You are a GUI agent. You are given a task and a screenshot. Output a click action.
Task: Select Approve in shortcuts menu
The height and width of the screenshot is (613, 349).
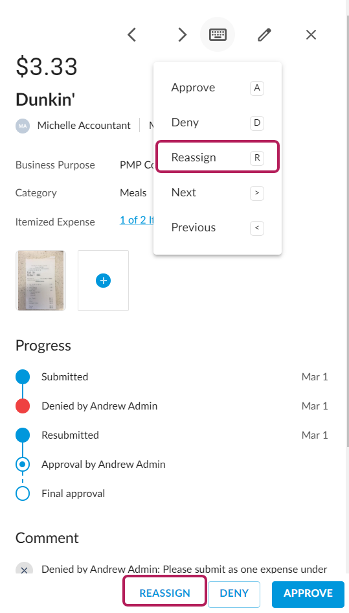pyautogui.click(x=218, y=87)
